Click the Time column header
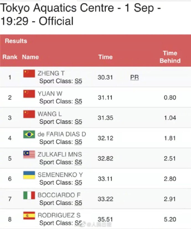The image size is (191, 229). pos(105,57)
